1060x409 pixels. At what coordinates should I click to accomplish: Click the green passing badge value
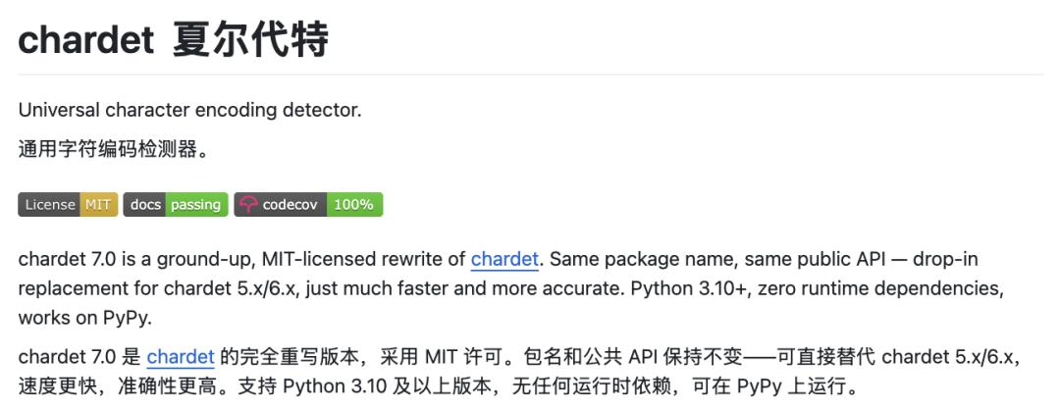tap(195, 205)
